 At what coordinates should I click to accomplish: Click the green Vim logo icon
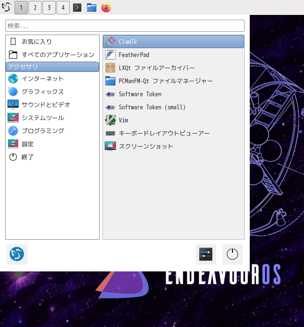[x=110, y=120]
